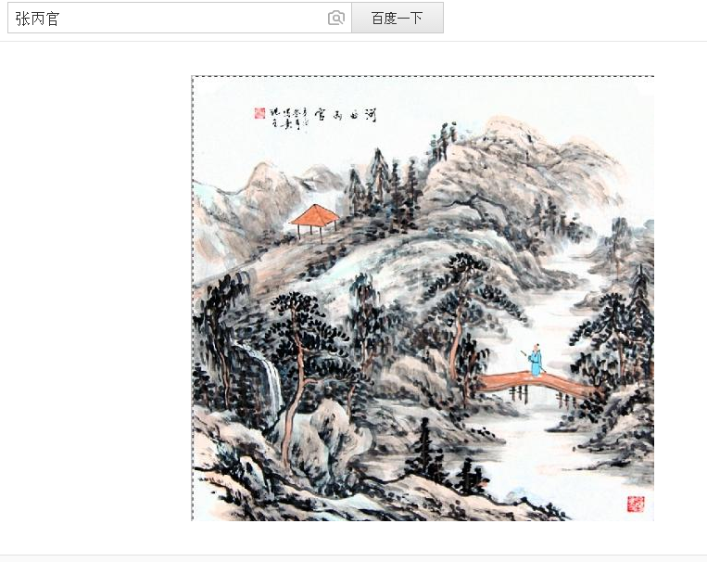Screen dimensions: 707x562
Task: Click the blue-robed figure on the bridge
Action: (x=535, y=360)
